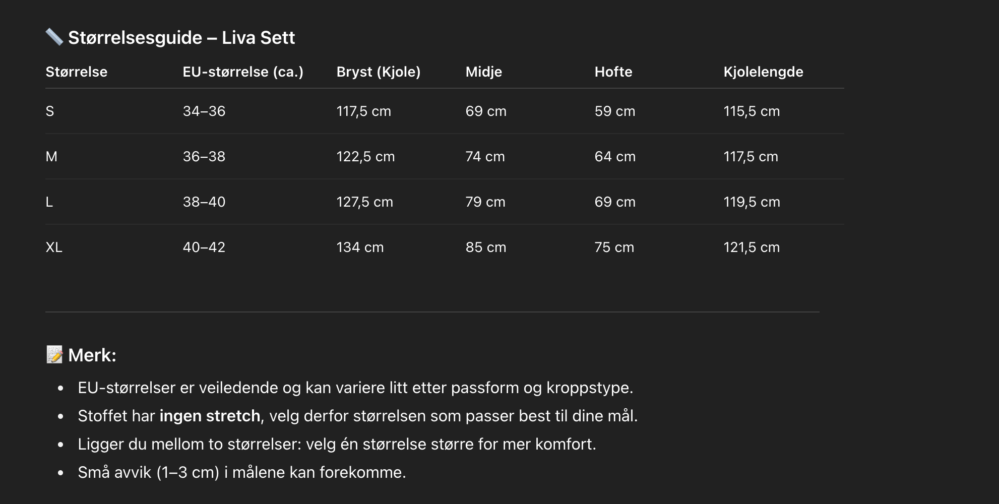Click the XL size row label
This screenshot has width=999, height=504.
pyautogui.click(x=54, y=247)
